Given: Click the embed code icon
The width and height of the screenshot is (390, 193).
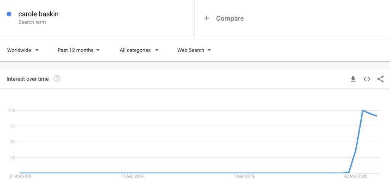Looking at the screenshot, I should click(367, 79).
